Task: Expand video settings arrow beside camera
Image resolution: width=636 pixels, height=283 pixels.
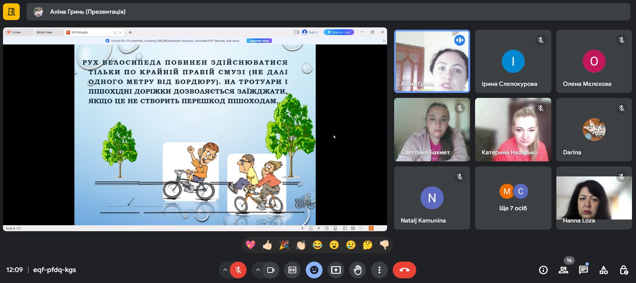Action: (x=258, y=270)
